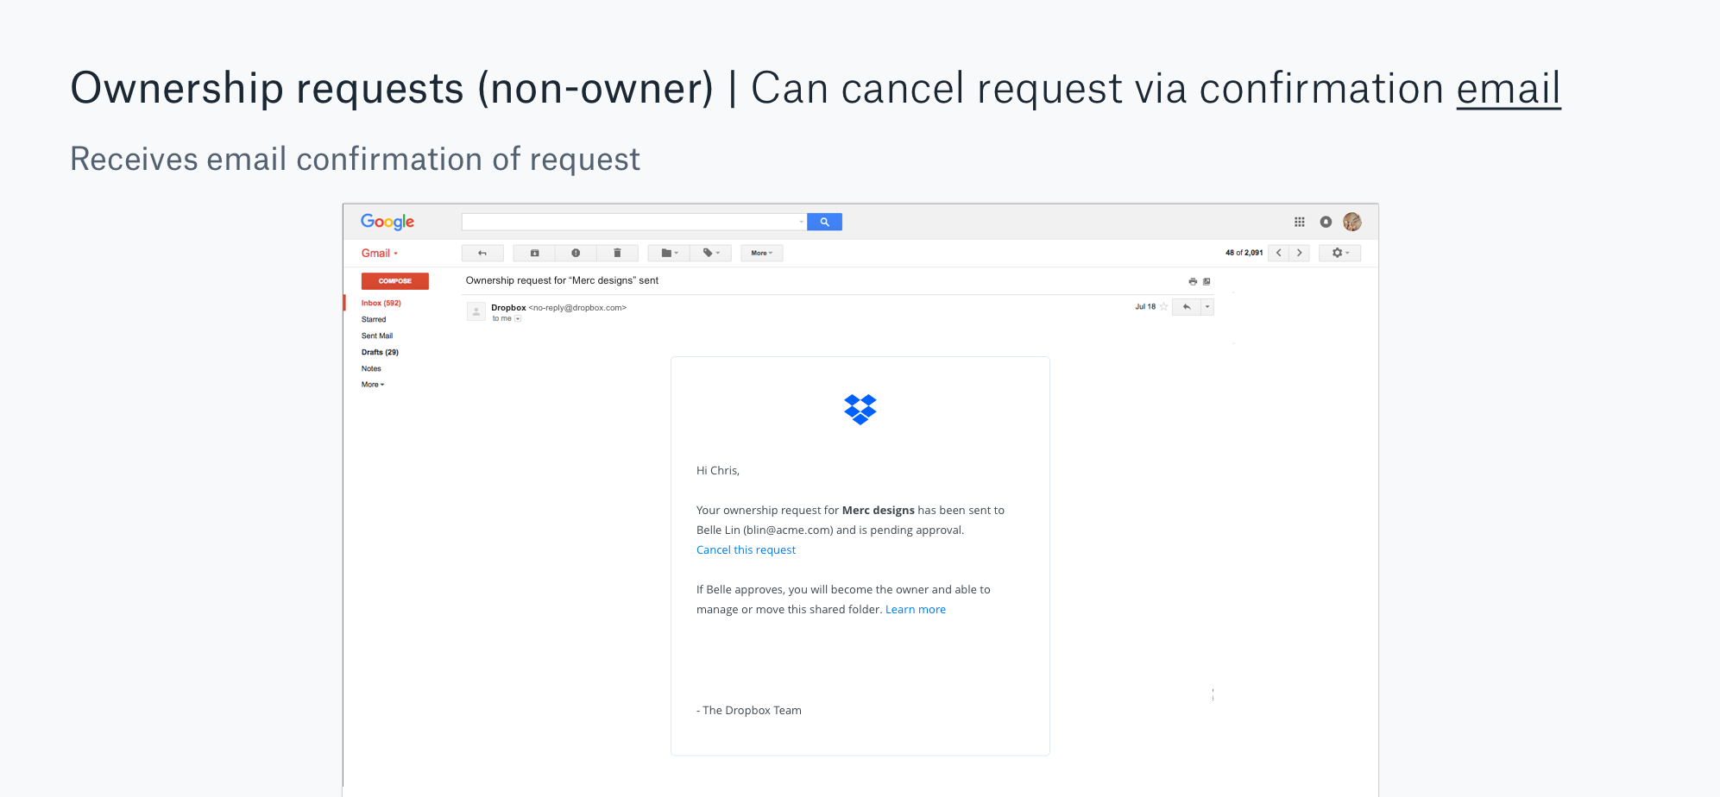Open the Gmail account menu

point(1351,222)
